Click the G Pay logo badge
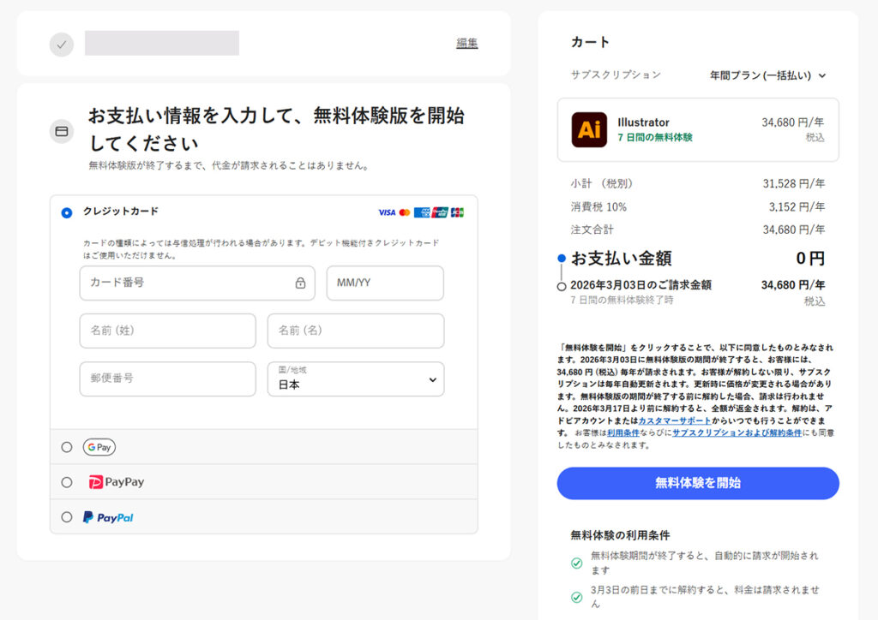Screen dimensions: 878x620 pyautogui.click(x=99, y=447)
